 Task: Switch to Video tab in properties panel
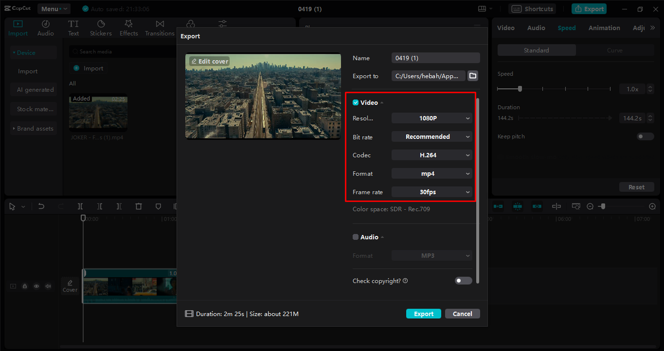(506, 28)
